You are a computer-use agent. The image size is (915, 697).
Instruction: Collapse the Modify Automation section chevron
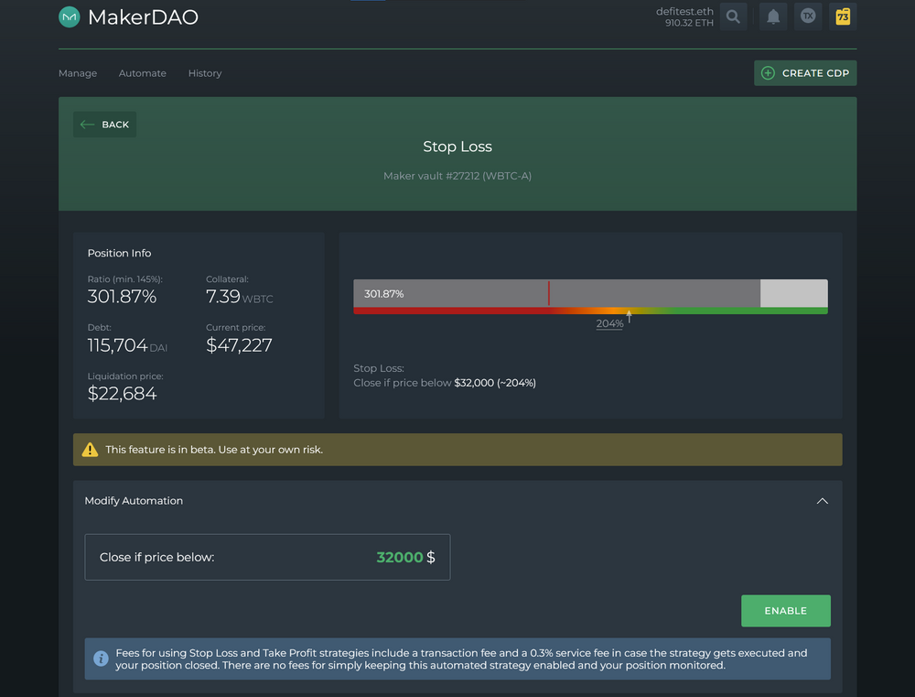pos(823,501)
